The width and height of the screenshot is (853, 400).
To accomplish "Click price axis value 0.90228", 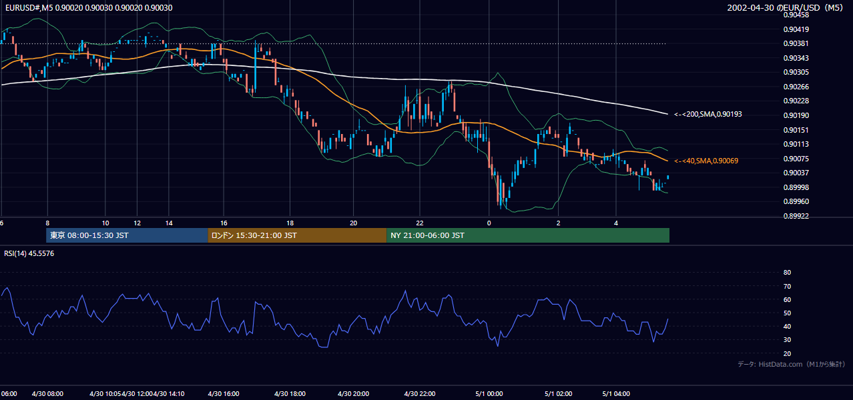I will pos(796,101).
